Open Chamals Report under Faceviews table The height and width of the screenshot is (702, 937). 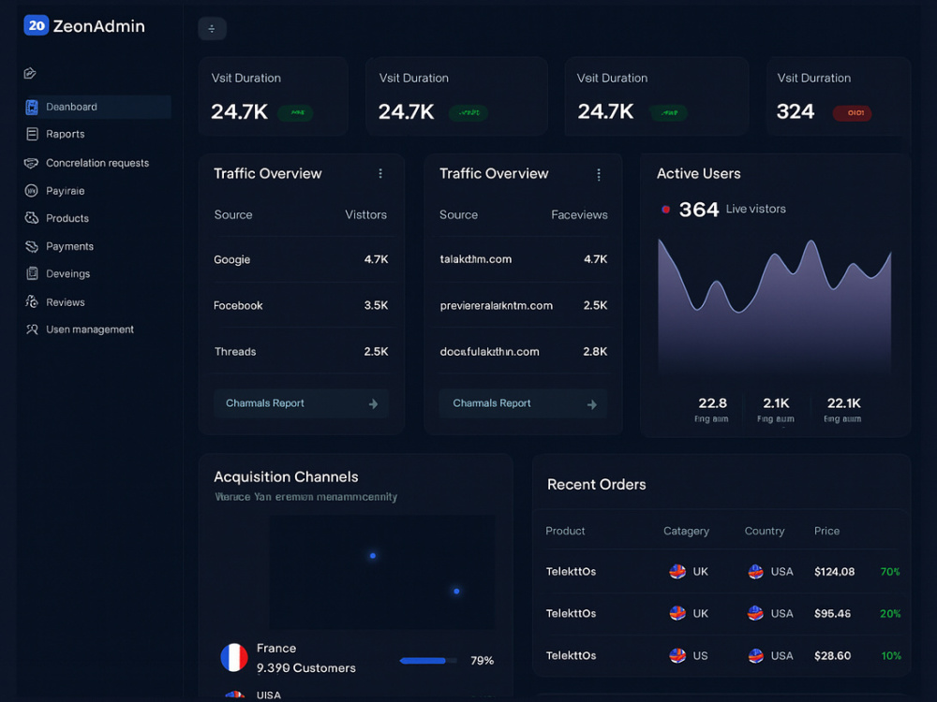[x=523, y=403]
